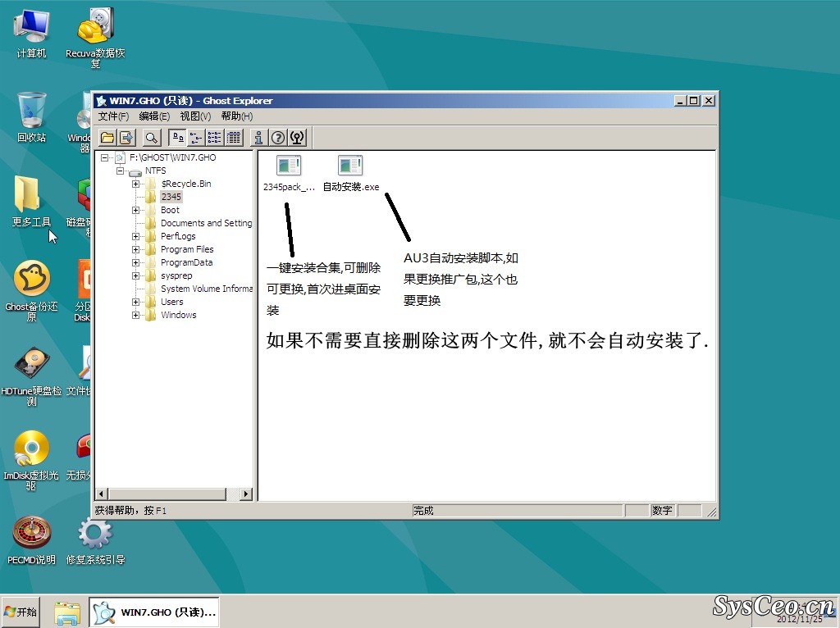This screenshot has height=628, width=840.
Task: Click the WIN7.GHO taskbar button
Action: click(154, 612)
